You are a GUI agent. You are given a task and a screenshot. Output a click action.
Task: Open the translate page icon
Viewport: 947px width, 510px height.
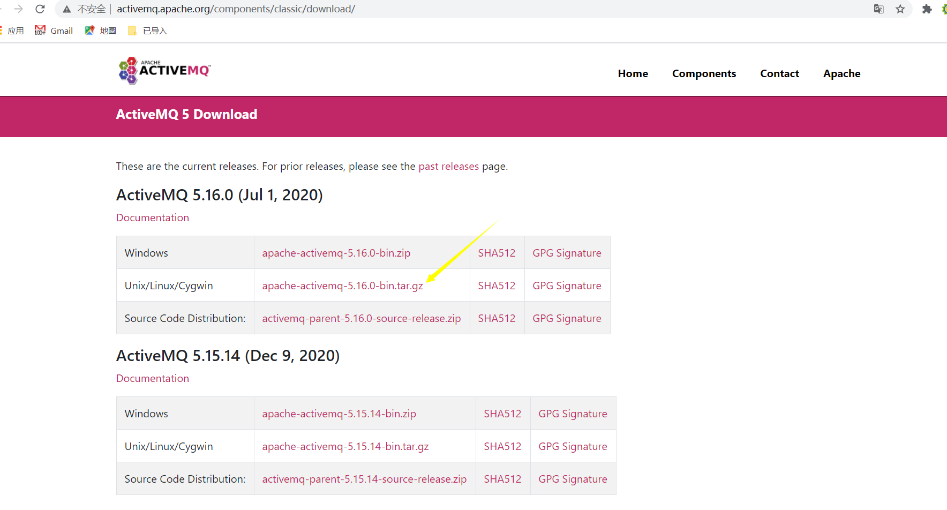(x=878, y=9)
